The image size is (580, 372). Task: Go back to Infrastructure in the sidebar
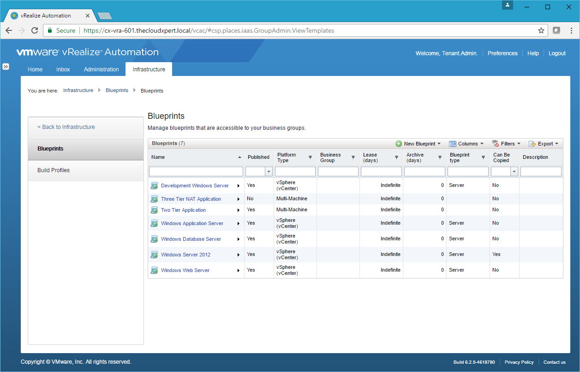click(66, 127)
